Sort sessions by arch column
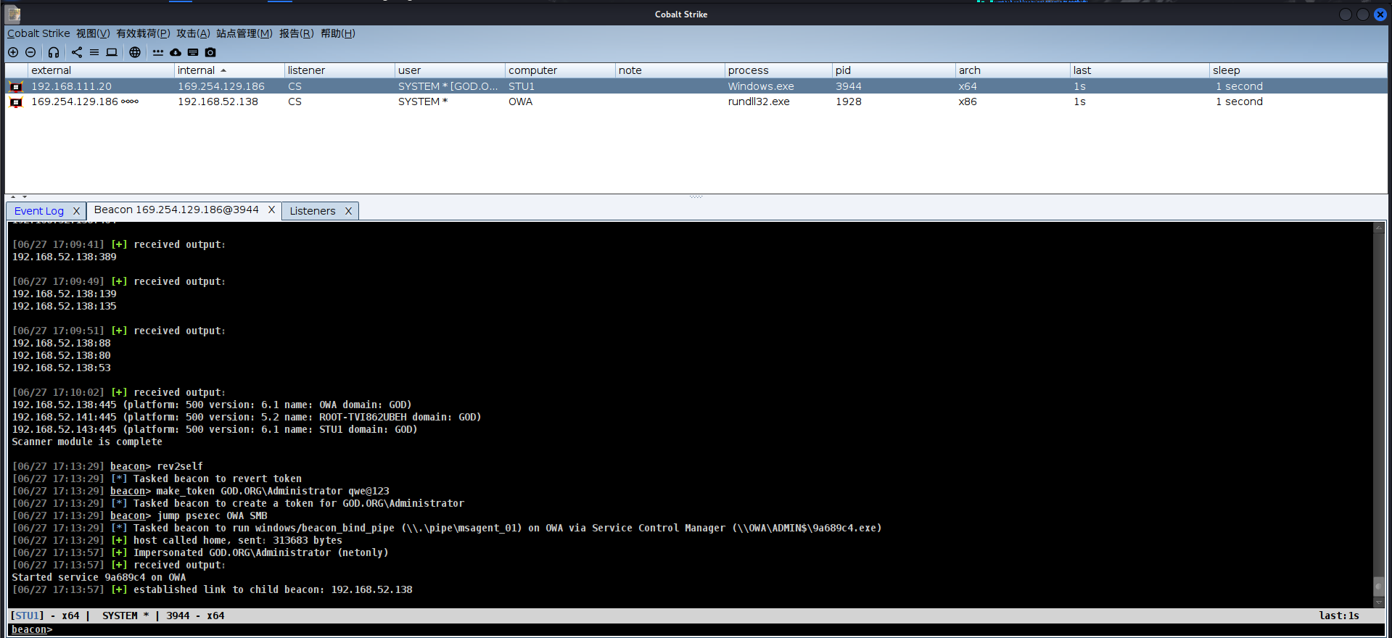Screen dimensions: 1392x638 pyautogui.click(x=1013, y=70)
